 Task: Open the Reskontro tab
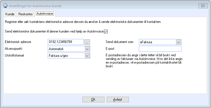tap(26, 14)
